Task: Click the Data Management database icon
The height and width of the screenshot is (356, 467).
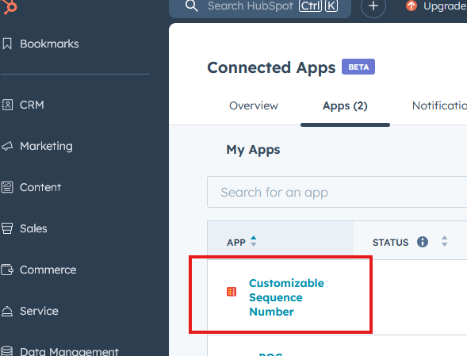Action: (7, 351)
